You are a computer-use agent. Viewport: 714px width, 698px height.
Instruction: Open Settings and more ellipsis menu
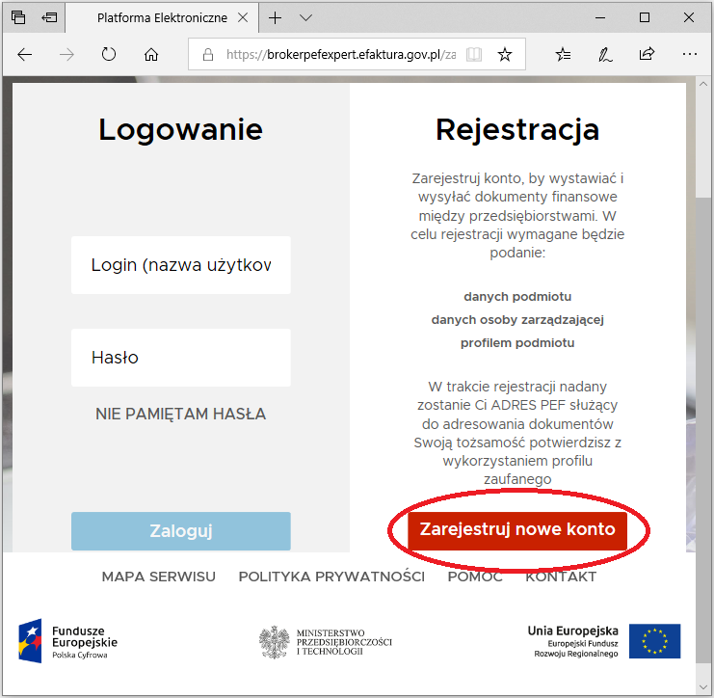(689, 54)
